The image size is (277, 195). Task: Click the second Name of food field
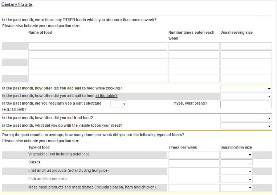(98, 54)
